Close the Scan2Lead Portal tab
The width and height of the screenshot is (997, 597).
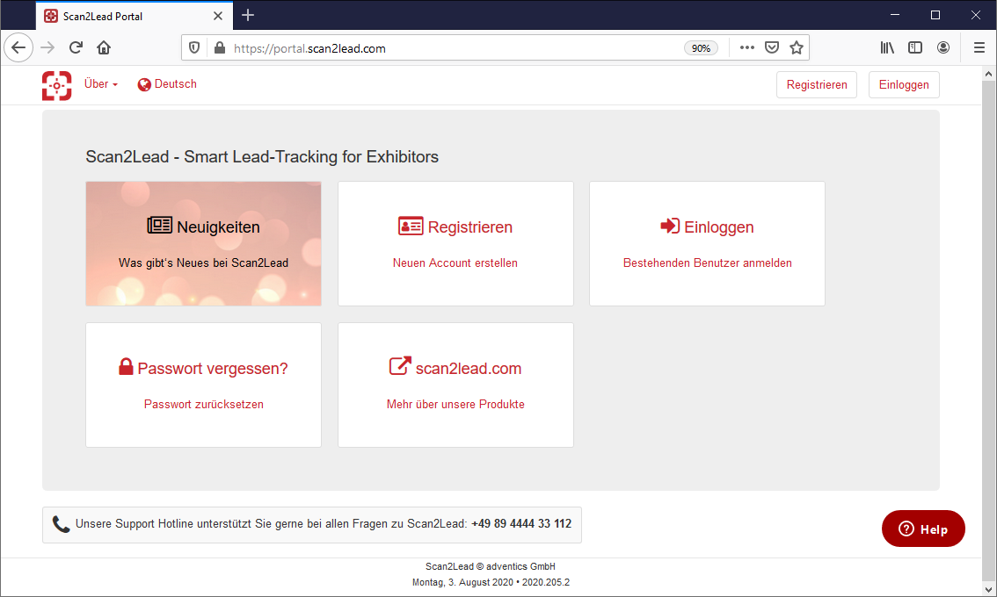click(x=218, y=16)
